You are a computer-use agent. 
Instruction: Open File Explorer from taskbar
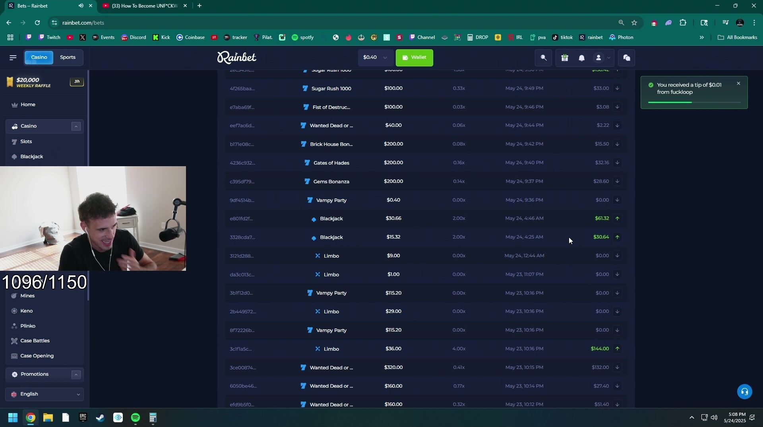pyautogui.click(x=48, y=418)
